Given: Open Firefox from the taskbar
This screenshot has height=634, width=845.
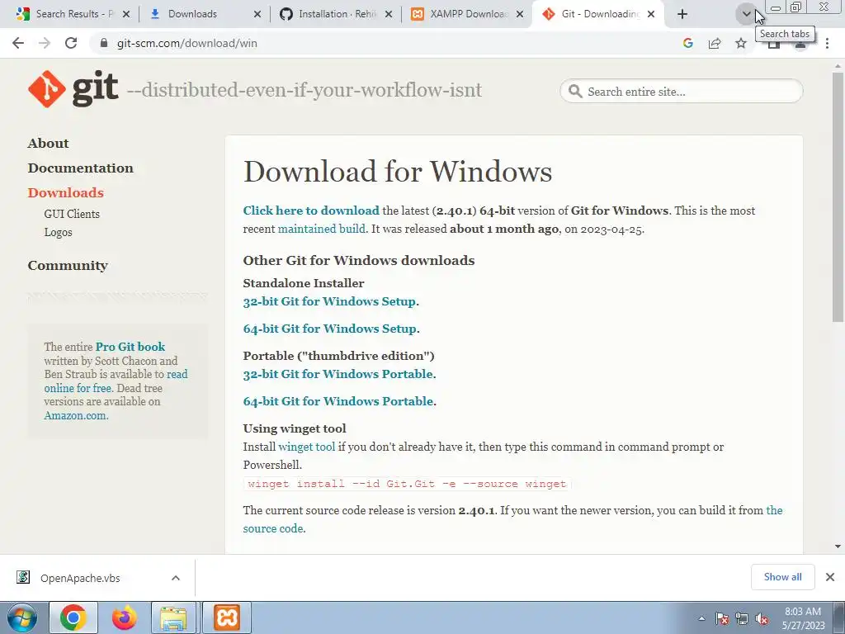Looking at the screenshot, I should coord(124,617).
